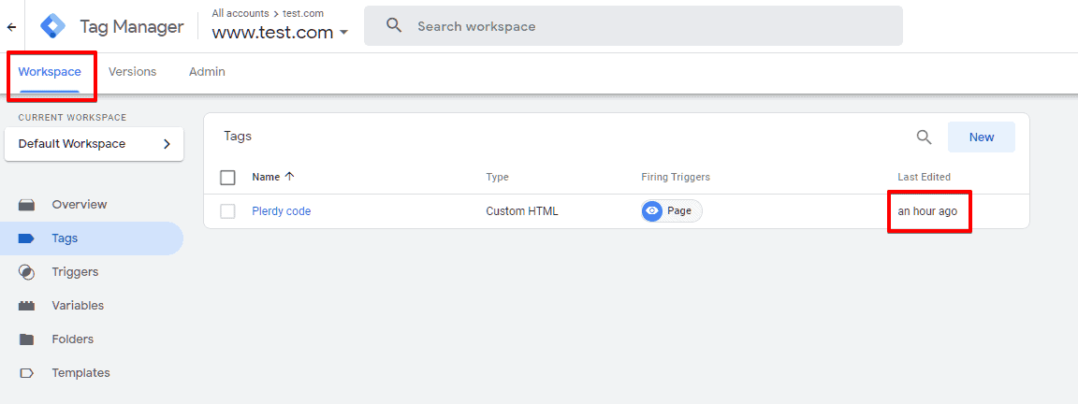Check the Plerdy code row checkbox

click(x=227, y=211)
